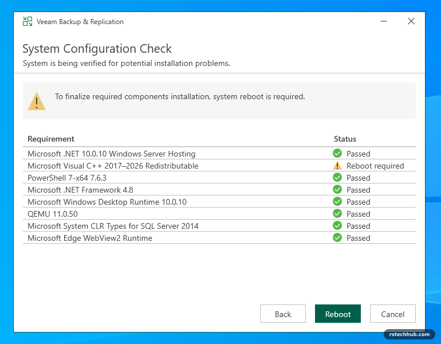The height and width of the screenshot is (344, 441).
Task: Click Passed status of PowerShell row
Action: coord(359,178)
